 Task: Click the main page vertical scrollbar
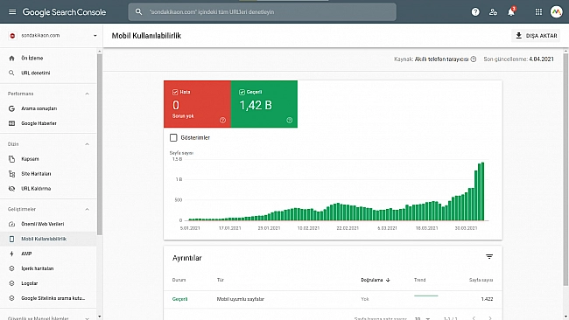565,170
